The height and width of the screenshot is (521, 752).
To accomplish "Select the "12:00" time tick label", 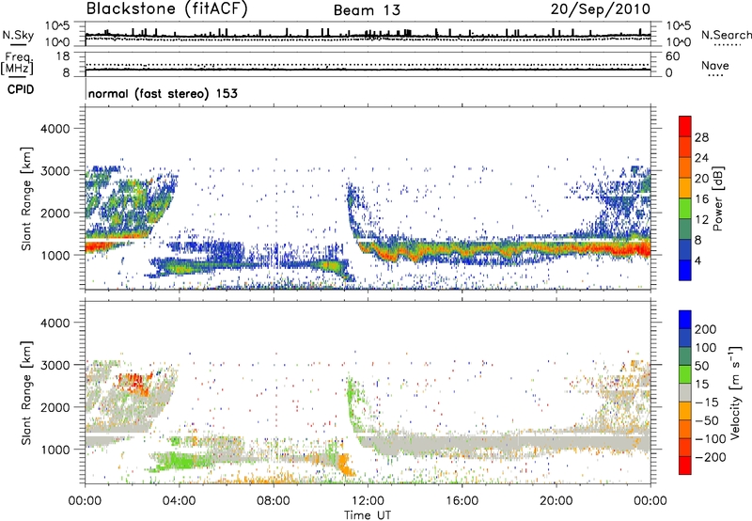I will click(368, 501).
